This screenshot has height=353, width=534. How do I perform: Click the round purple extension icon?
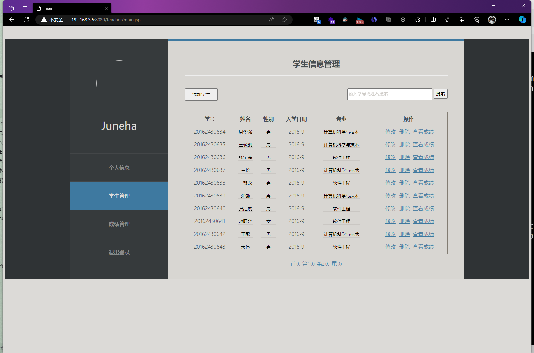[x=374, y=20]
